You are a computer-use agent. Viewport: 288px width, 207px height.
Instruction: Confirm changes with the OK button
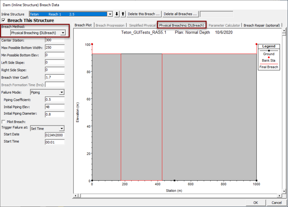click(255, 203)
